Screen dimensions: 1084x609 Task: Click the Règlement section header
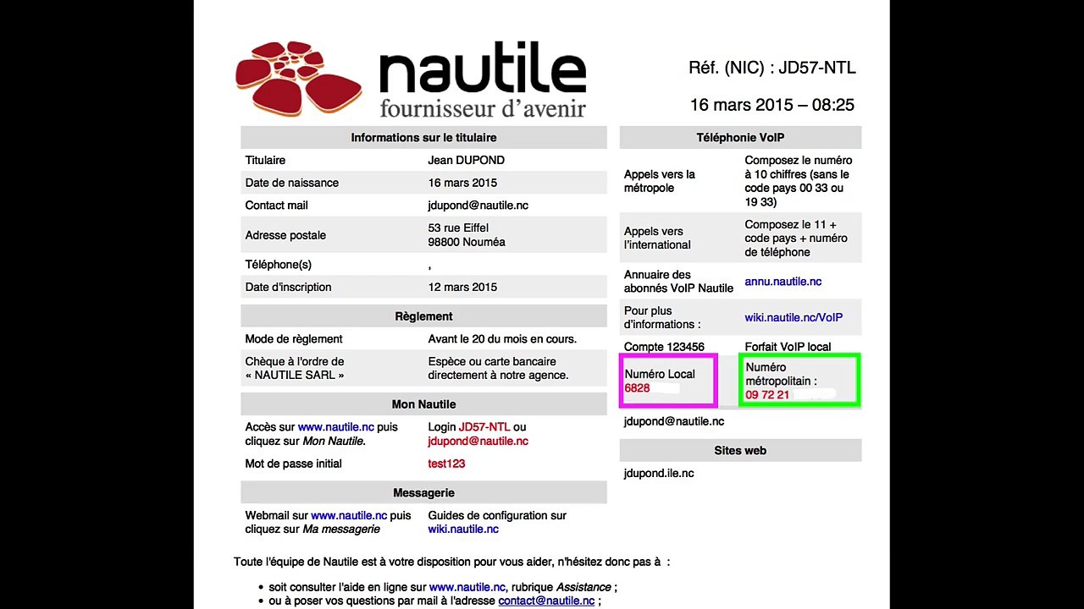click(423, 316)
